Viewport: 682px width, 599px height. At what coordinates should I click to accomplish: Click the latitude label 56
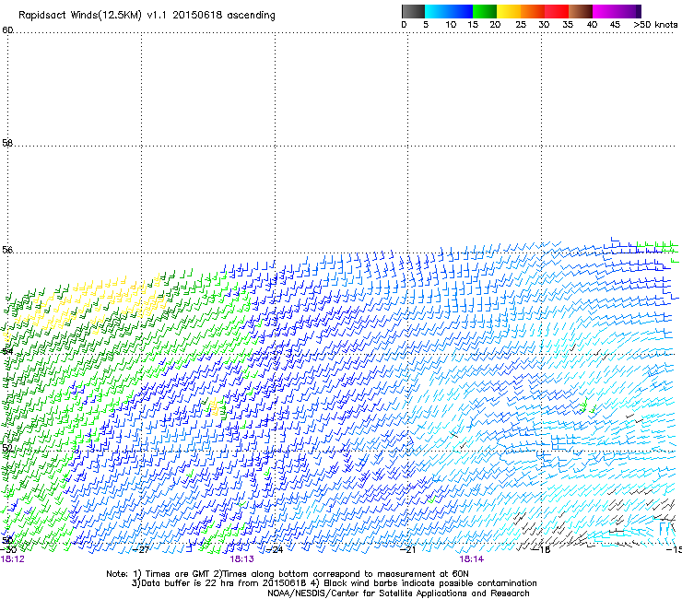tap(7, 250)
